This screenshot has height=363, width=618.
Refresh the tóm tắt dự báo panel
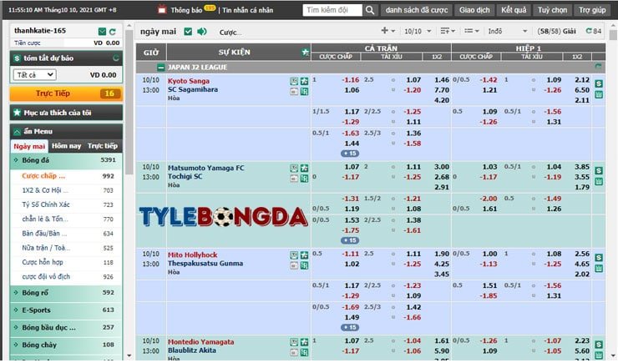tap(114, 58)
